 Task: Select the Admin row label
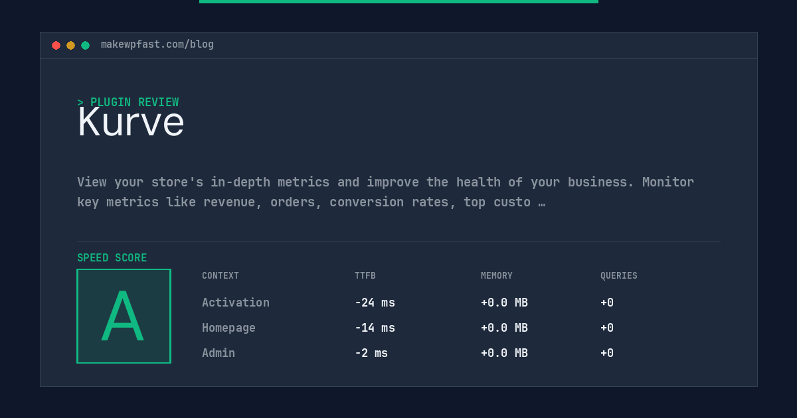[219, 353]
